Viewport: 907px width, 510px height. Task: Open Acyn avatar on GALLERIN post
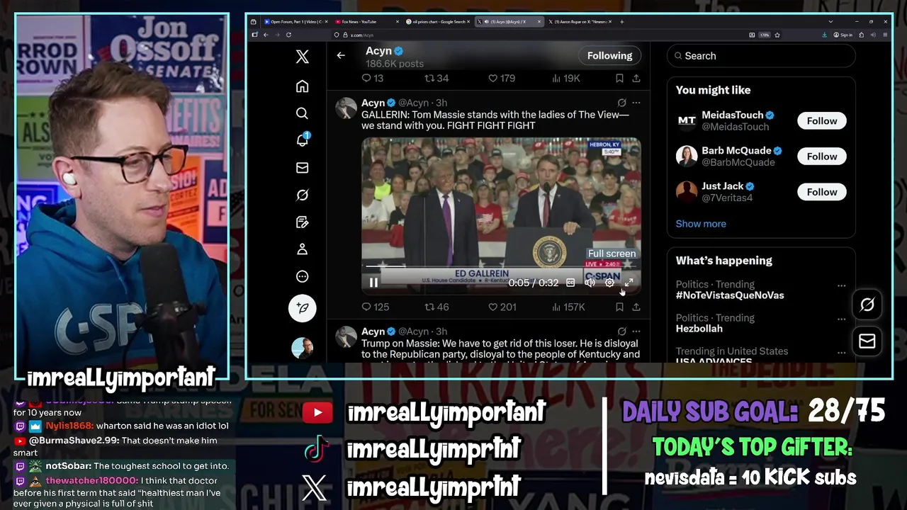point(346,108)
